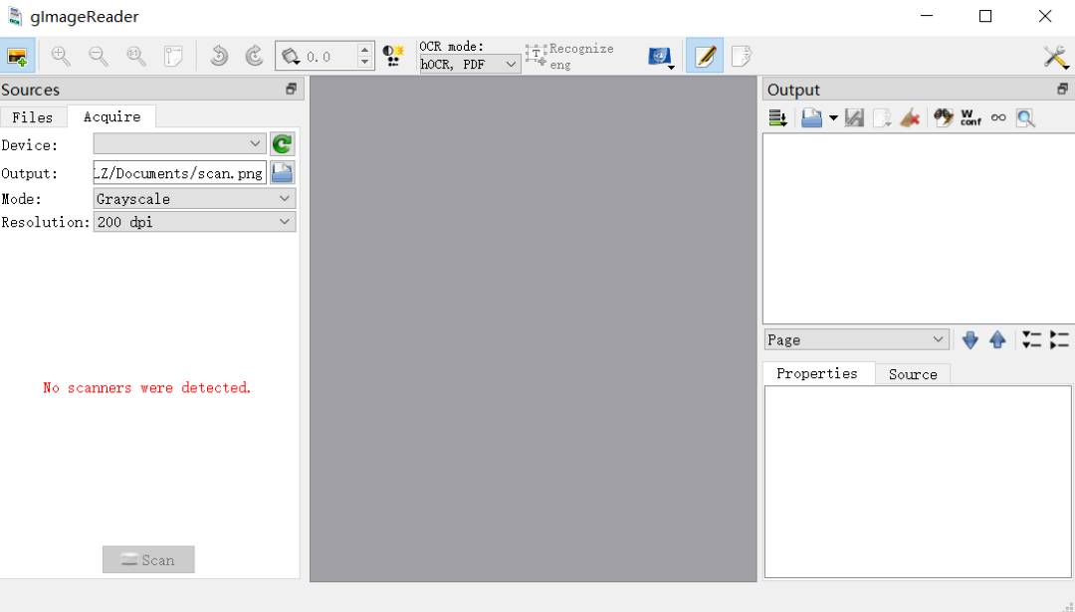Click the word confidence (W conf) icon

coord(968,117)
